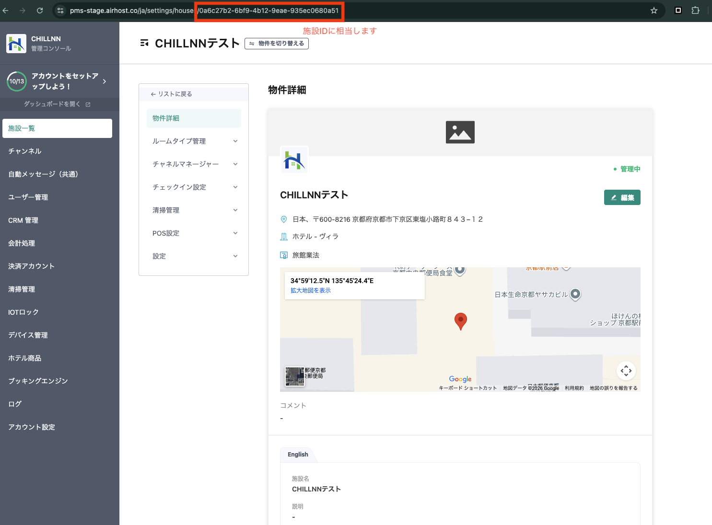Open キーボード ショートカット on map footer
This screenshot has height=525, width=712.
pos(468,388)
